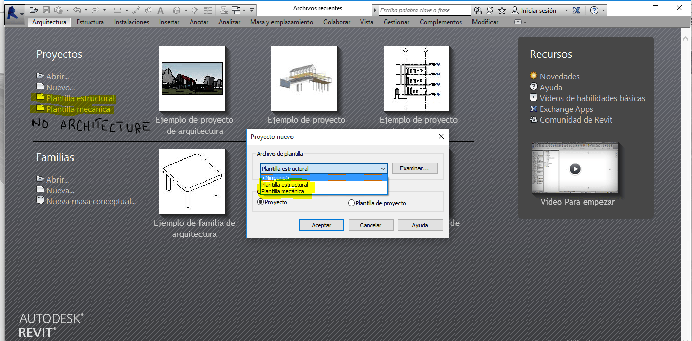
Task: Search help topics with the binoculars icon
Action: click(x=478, y=10)
